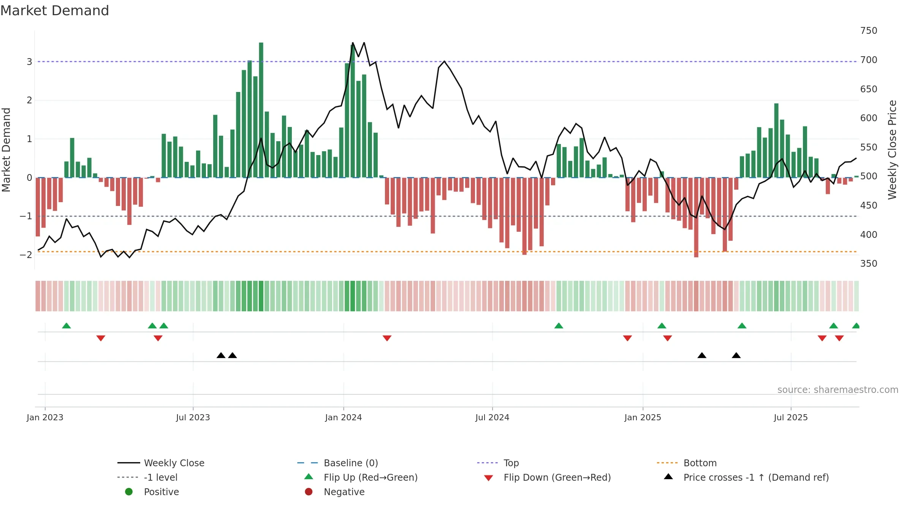Click the Weekly Close Price axis title

point(892,150)
